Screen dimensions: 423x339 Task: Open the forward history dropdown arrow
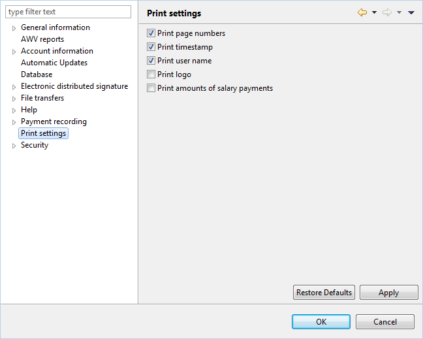pyautogui.click(x=399, y=12)
